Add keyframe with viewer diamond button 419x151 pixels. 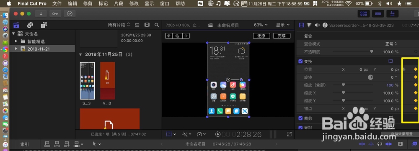click(x=177, y=36)
